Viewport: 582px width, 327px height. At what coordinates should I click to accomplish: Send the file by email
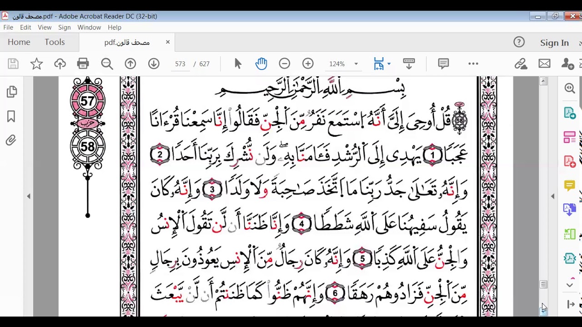click(544, 64)
